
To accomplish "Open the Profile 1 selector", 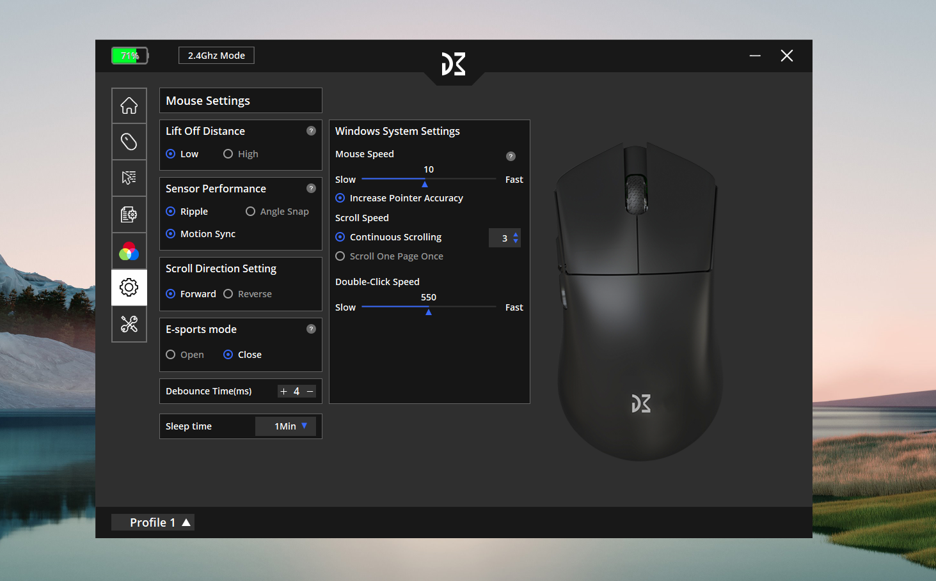I will [153, 522].
